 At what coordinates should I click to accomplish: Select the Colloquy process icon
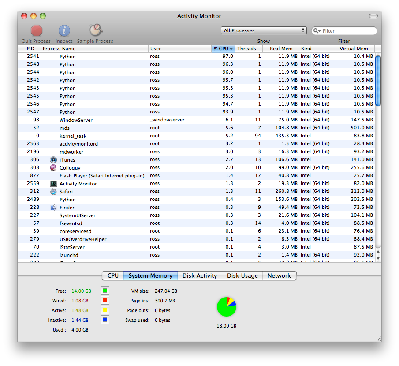point(53,168)
